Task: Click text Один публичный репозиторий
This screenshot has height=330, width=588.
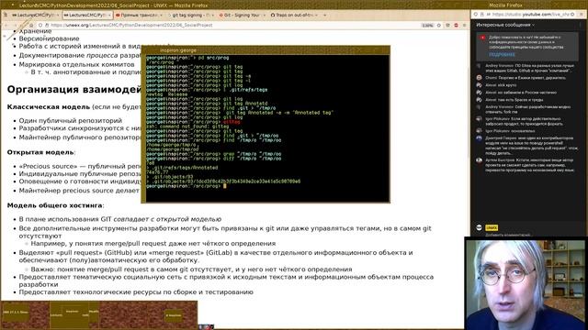Action: point(71,120)
